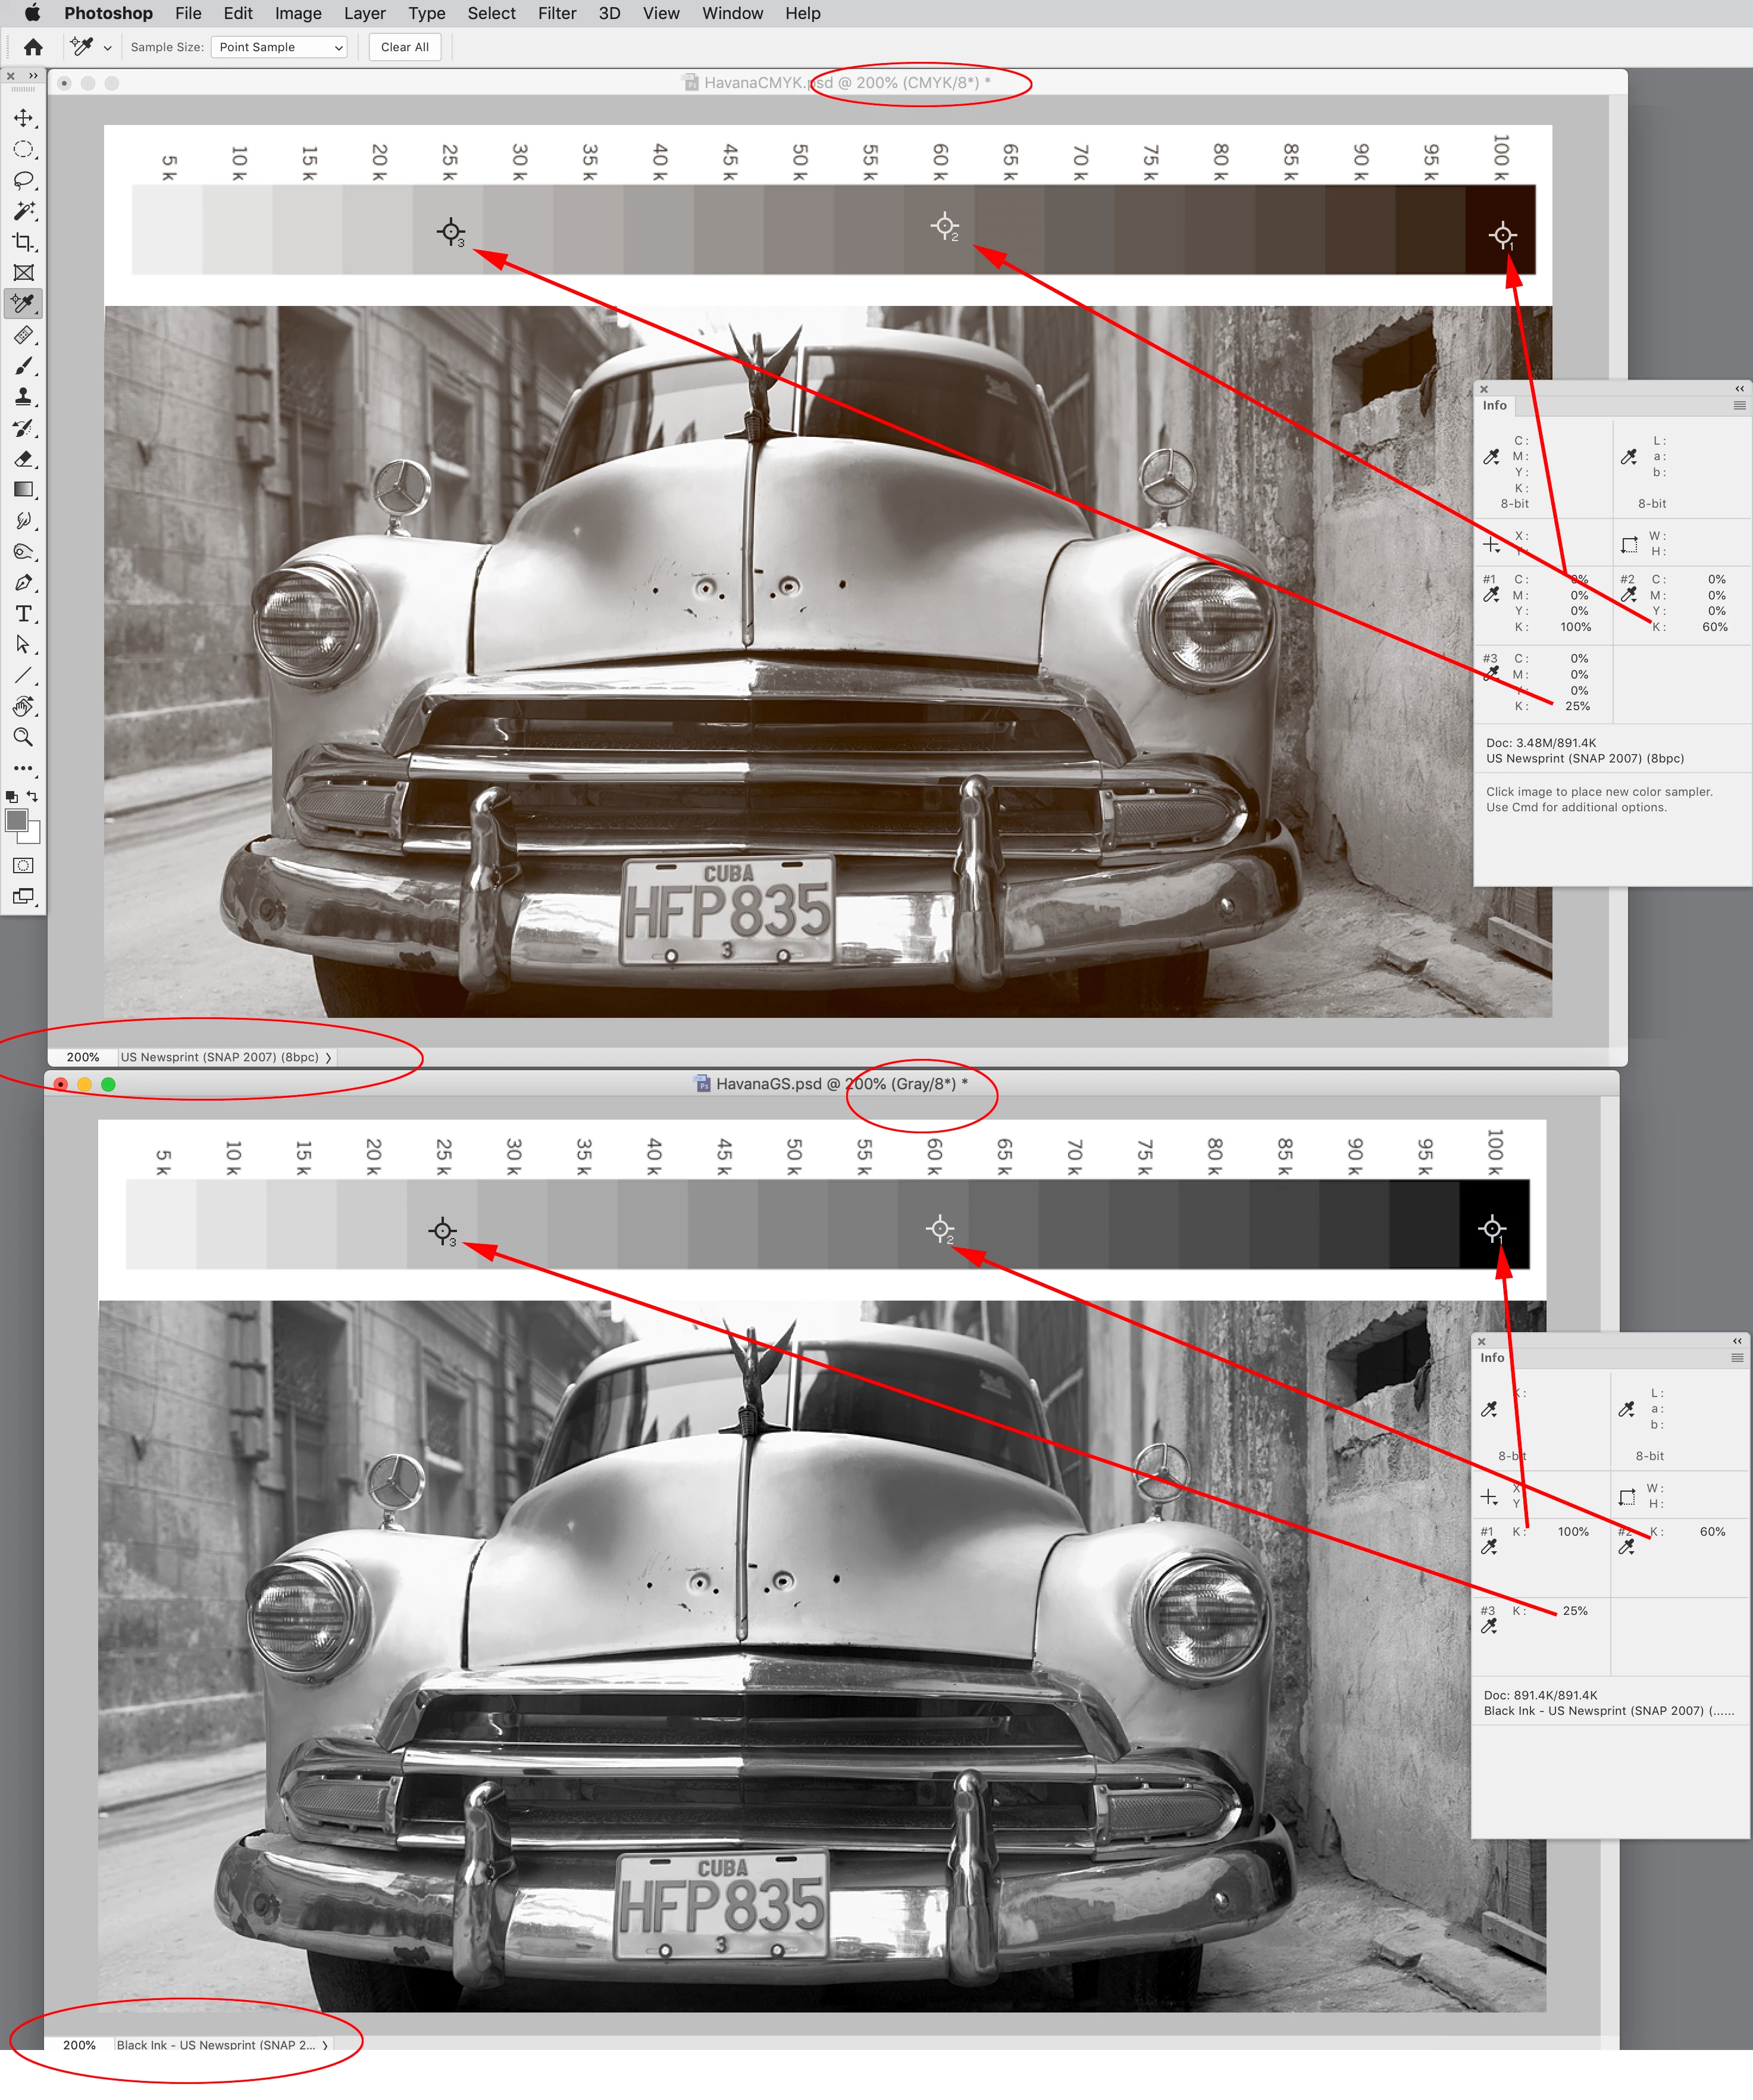Viewport: 1753px width, 2100px height.
Task: Select the Horizontal Type tool
Action: coord(23,613)
